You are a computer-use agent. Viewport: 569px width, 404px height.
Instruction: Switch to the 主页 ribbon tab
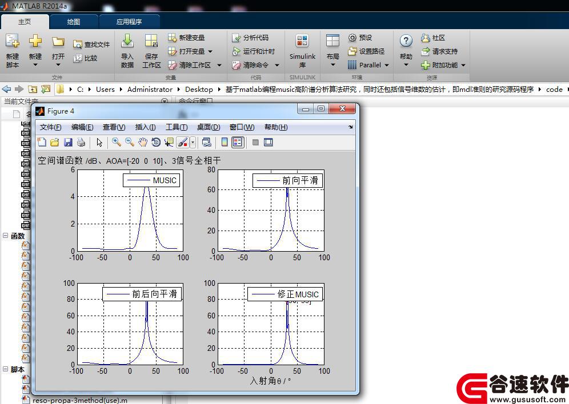[25, 22]
